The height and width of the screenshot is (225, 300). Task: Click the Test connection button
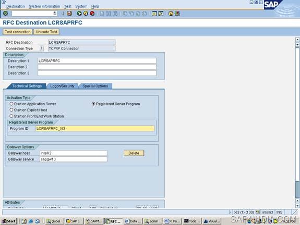click(x=18, y=32)
